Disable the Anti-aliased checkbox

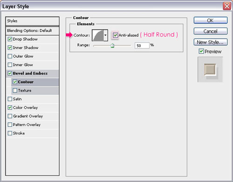(115, 35)
